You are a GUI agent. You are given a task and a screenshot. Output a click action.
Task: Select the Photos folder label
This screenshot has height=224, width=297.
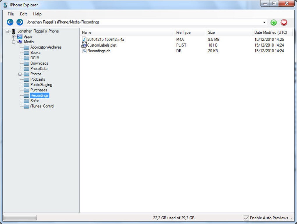[x=36, y=74]
